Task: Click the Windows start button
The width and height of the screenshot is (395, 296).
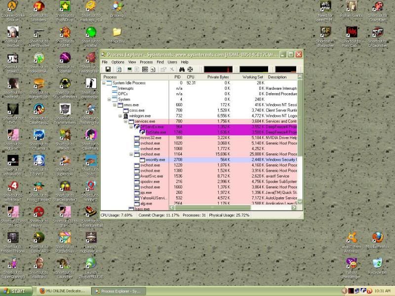Action: [16, 291]
